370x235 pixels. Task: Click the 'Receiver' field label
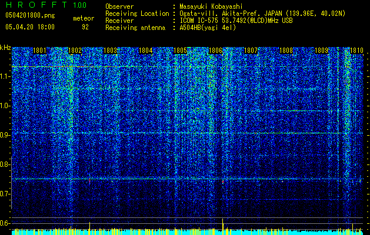pos(119,21)
